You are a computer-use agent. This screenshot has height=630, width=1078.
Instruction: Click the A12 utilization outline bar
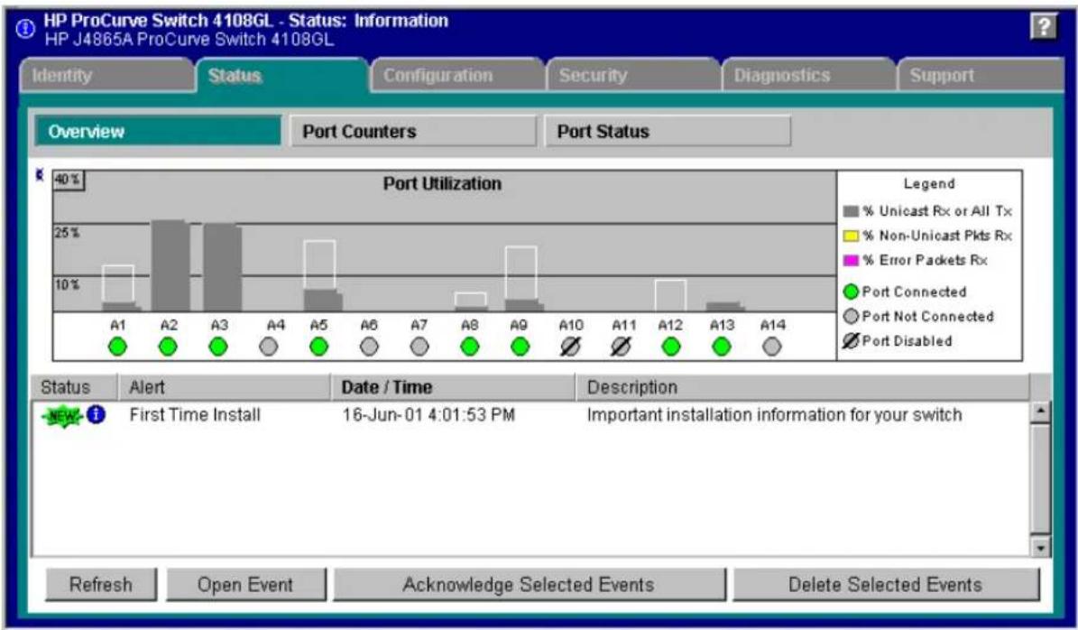click(670, 296)
